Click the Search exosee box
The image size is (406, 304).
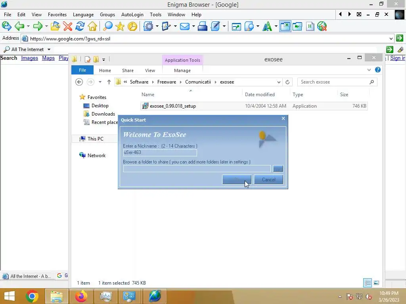pos(337,82)
